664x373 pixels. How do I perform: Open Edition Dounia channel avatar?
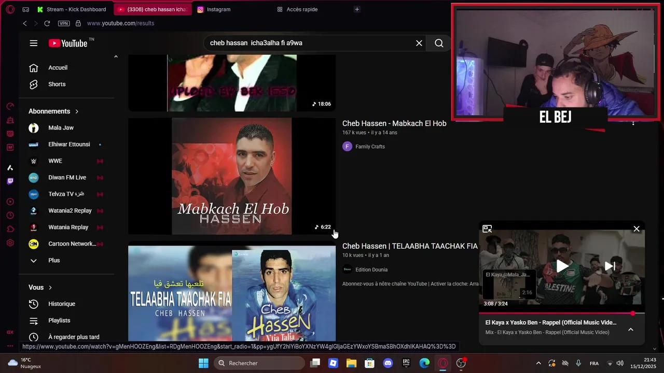[x=347, y=269]
